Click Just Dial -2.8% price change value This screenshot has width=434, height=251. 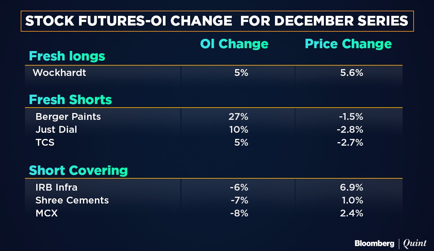tap(351, 130)
